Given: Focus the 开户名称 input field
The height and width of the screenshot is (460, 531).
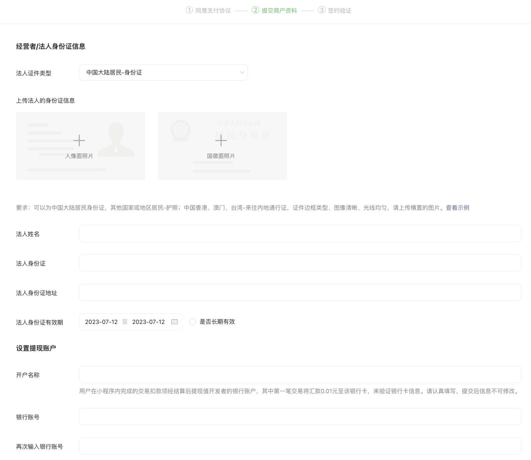Looking at the screenshot, I should (x=300, y=375).
